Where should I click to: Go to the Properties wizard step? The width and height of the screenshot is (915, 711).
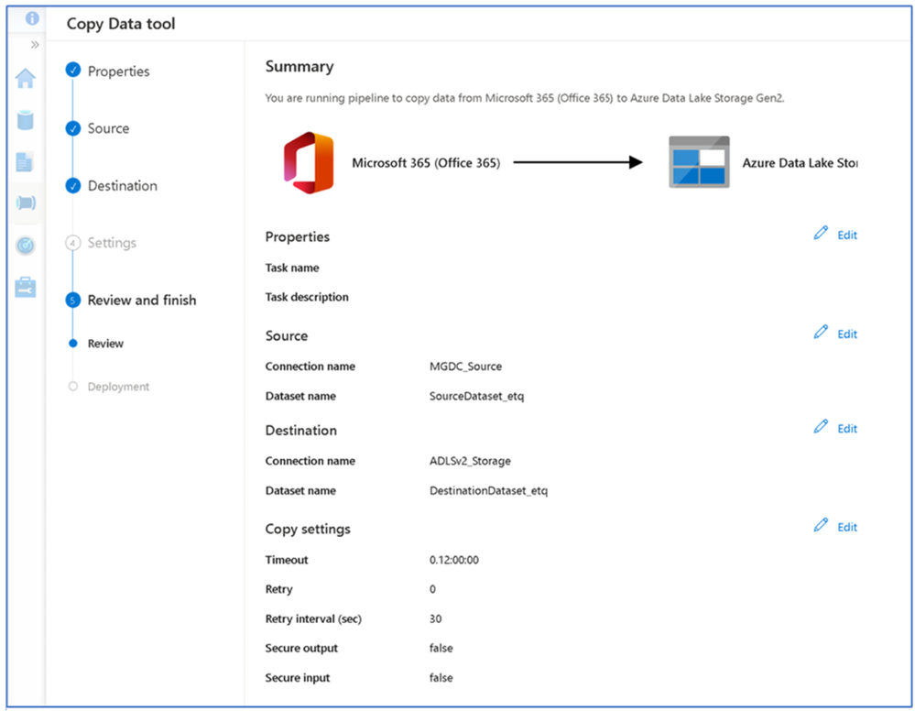click(118, 71)
